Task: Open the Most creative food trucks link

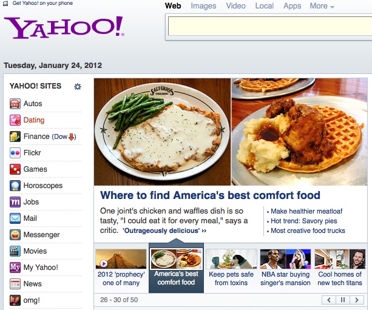Action: pos(308,231)
